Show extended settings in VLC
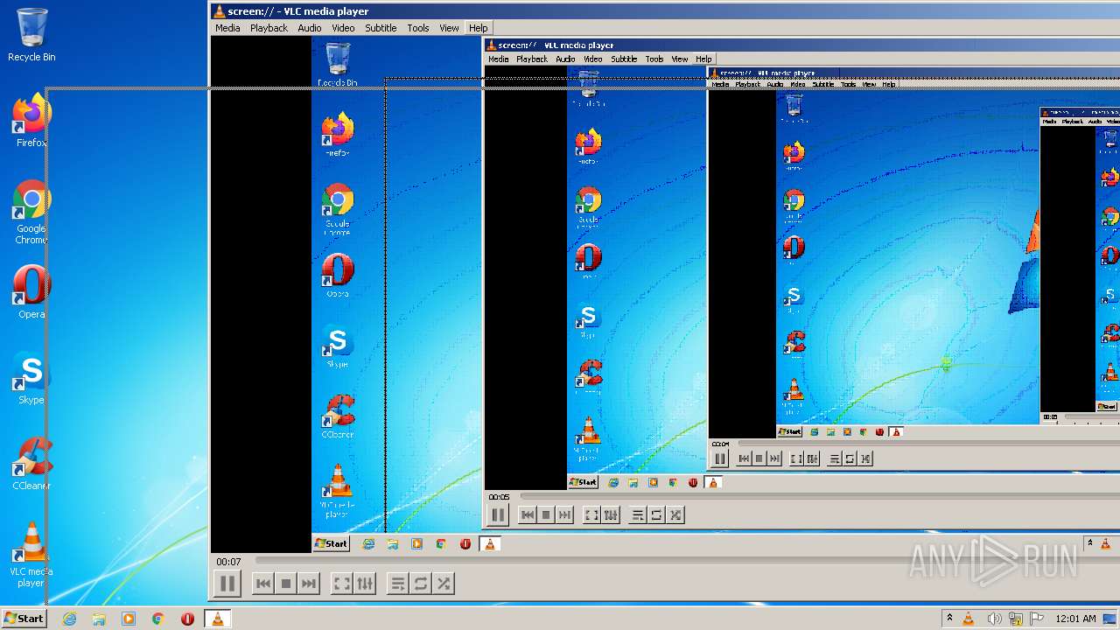1120x630 pixels. (x=365, y=584)
